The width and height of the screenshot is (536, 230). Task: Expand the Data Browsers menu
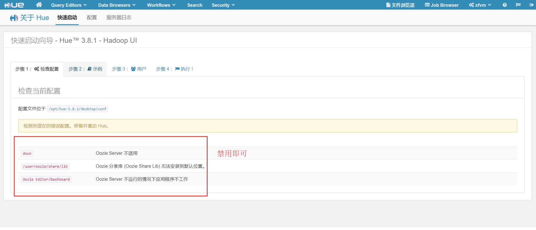tap(117, 5)
